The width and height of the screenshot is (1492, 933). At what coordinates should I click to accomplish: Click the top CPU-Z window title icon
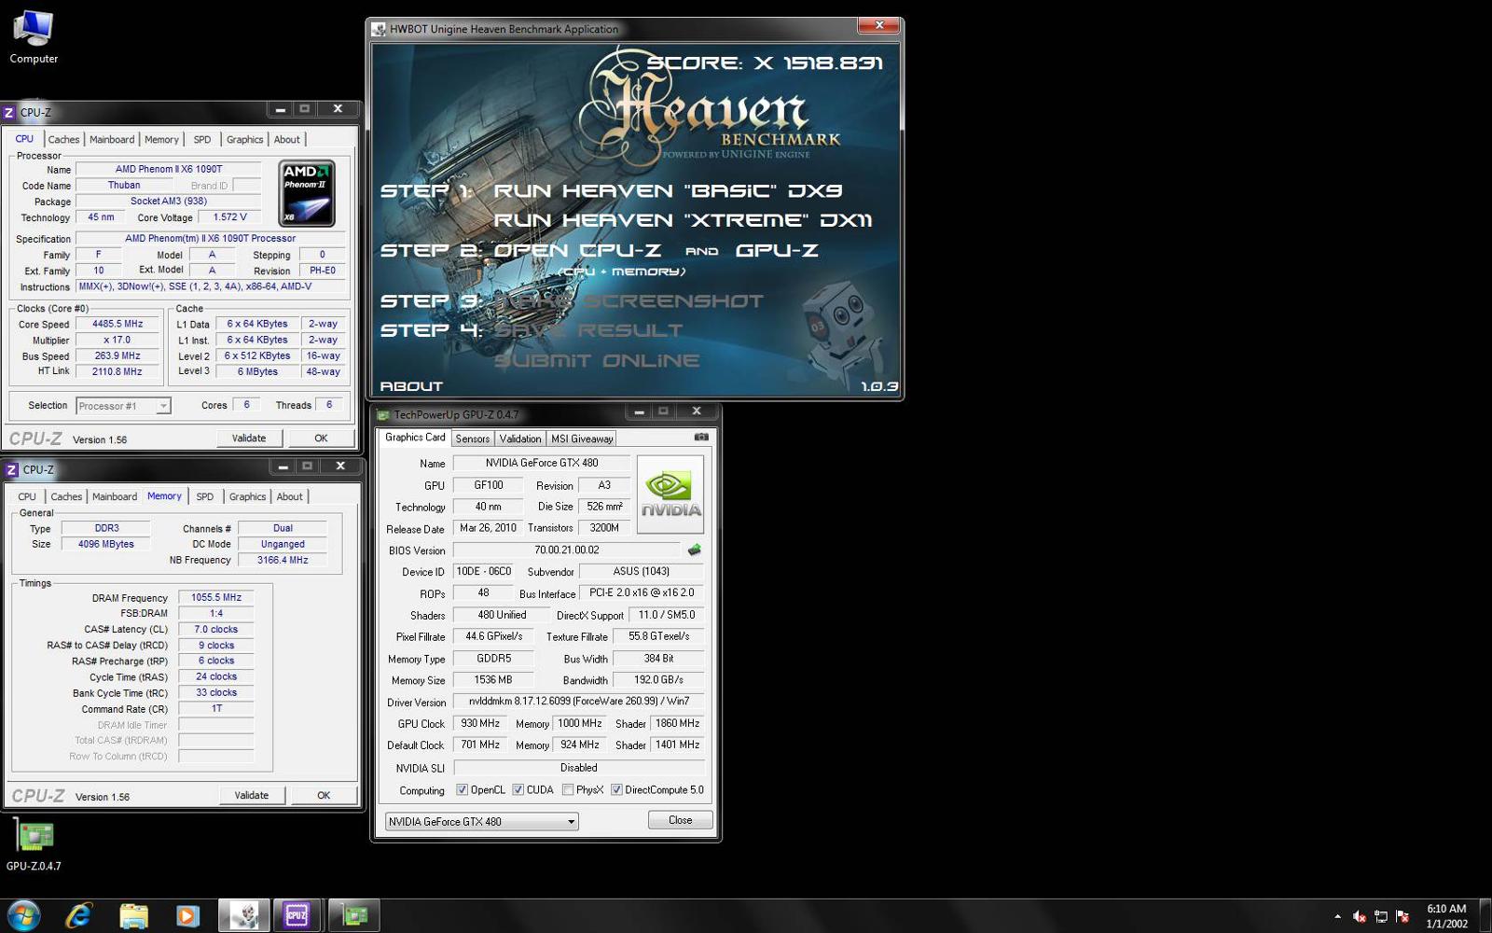(x=9, y=112)
